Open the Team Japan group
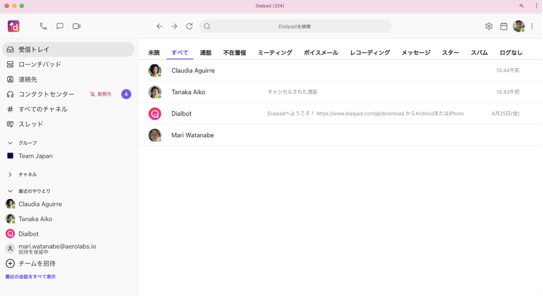This screenshot has width=543, height=296. (68, 156)
